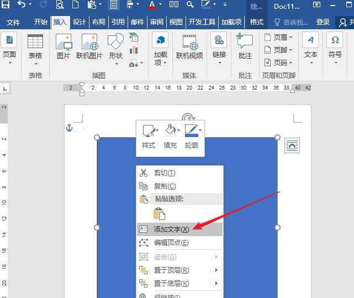The image size is (354, 298).
Task: Click the SmartArt icon in 插图 group
Action: click(x=134, y=38)
